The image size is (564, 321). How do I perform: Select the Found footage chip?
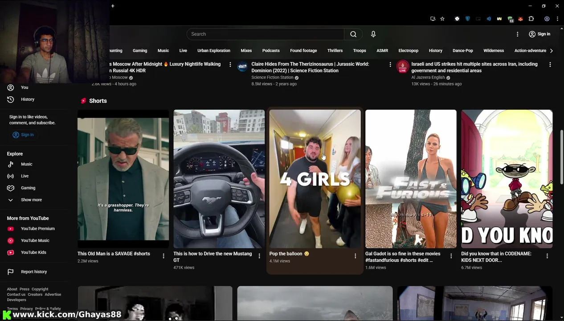tap(303, 51)
